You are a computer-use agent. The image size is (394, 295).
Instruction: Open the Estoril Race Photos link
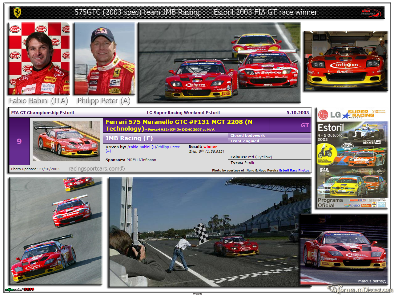tap(294, 170)
